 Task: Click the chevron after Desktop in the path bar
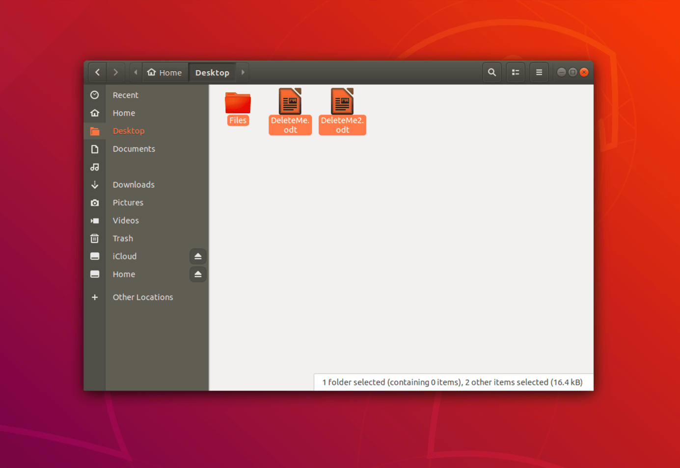click(x=243, y=72)
